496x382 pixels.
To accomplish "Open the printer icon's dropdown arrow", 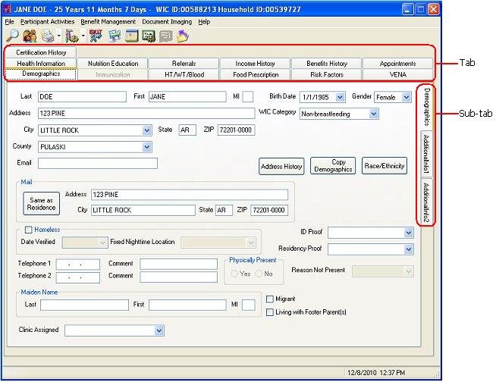I will click(59, 36).
